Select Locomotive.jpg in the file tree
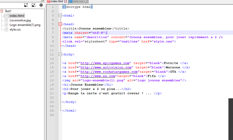 (x=20, y=20)
